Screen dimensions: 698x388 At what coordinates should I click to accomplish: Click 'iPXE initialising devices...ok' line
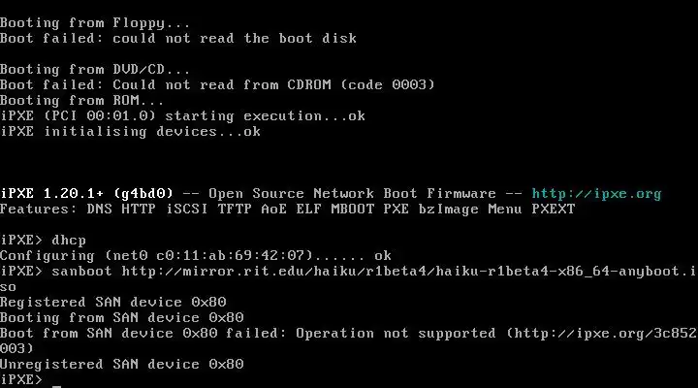point(130,132)
